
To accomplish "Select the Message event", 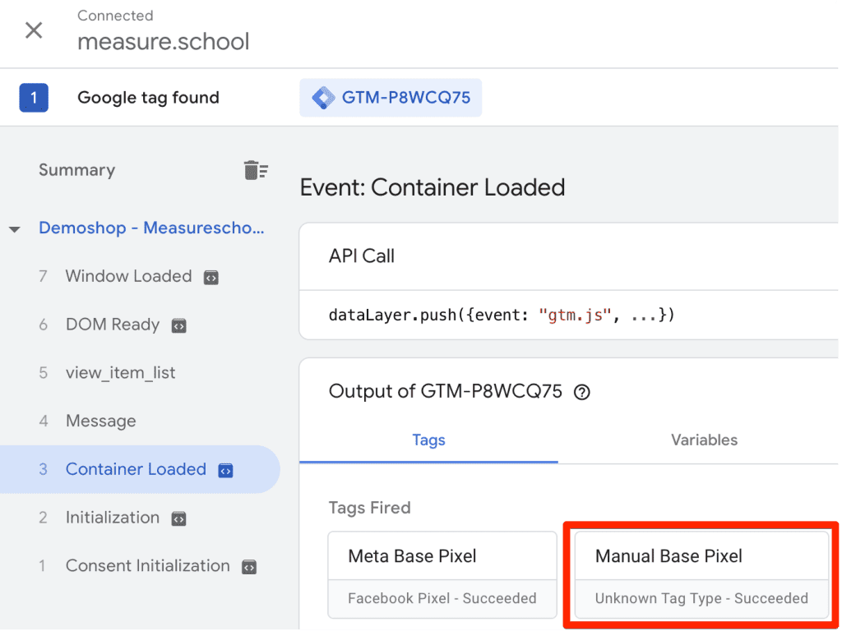I will coord(101,421).
